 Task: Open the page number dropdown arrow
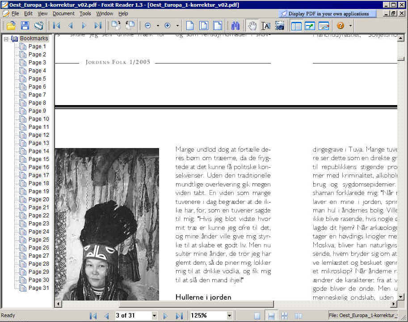click(x=154, y=316)
